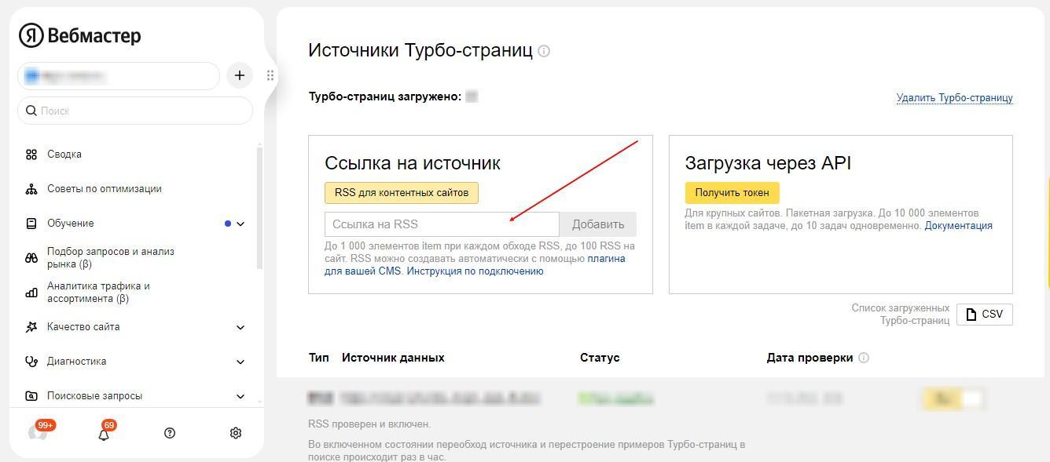Click the sidebar drag handle dots
The height and width of the screenshot is (462, 1050).
(x=270, y=75)
